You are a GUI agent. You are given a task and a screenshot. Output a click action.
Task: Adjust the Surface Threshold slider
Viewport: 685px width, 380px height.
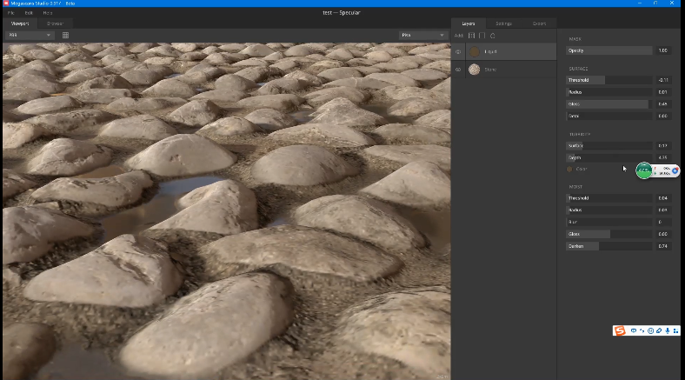[x=609, y=80]
